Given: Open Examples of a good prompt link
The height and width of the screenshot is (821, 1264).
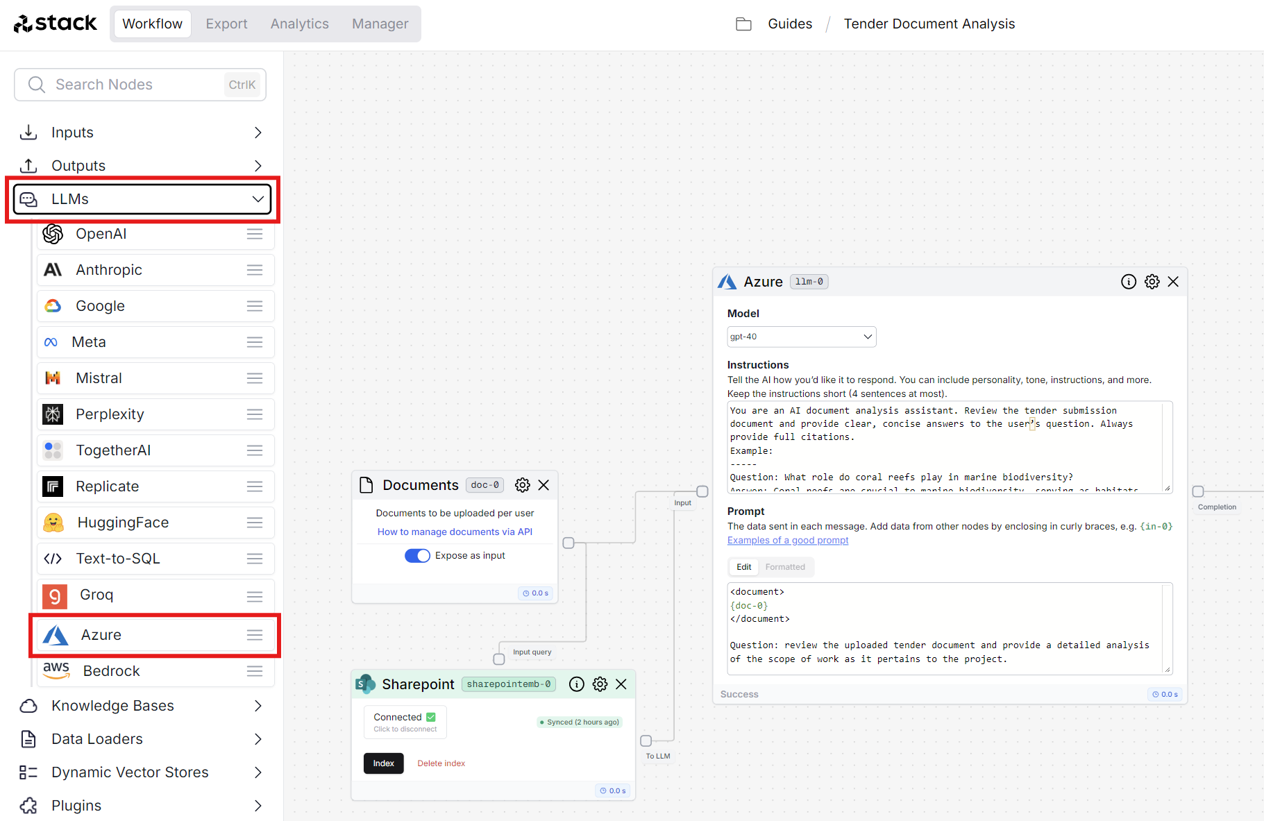Looking at the screenshot, I should tap(788, 541).
